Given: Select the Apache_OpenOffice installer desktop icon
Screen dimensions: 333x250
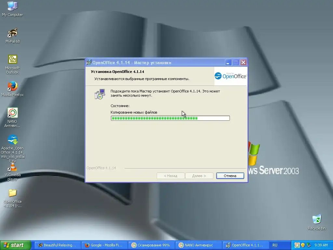Looking at the screenshot, I should (13, 148).
